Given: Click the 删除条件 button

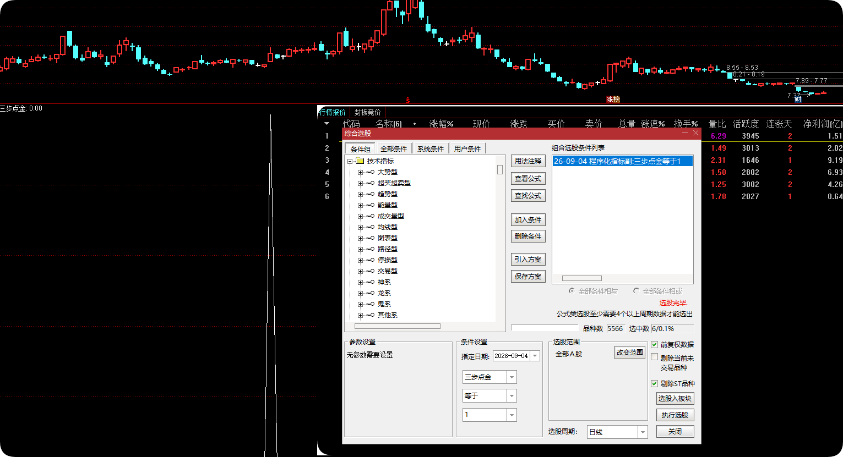Looking at the screenshot, I should pos(528,236).
